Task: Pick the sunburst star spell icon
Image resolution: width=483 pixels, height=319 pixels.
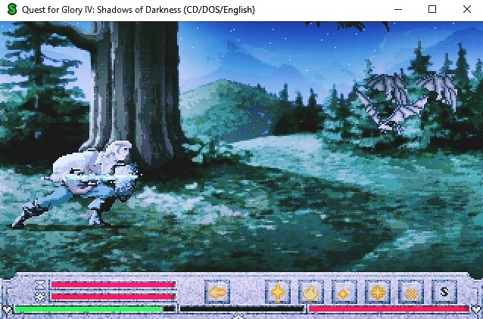Action: tap(377, 292)
